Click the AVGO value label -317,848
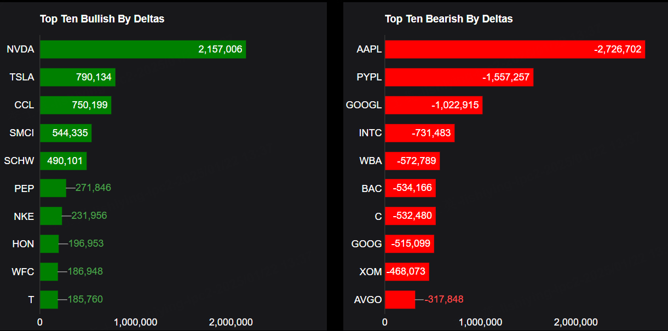Image resolution: width=668 pixels, height=331 pixels. (444, 299)
